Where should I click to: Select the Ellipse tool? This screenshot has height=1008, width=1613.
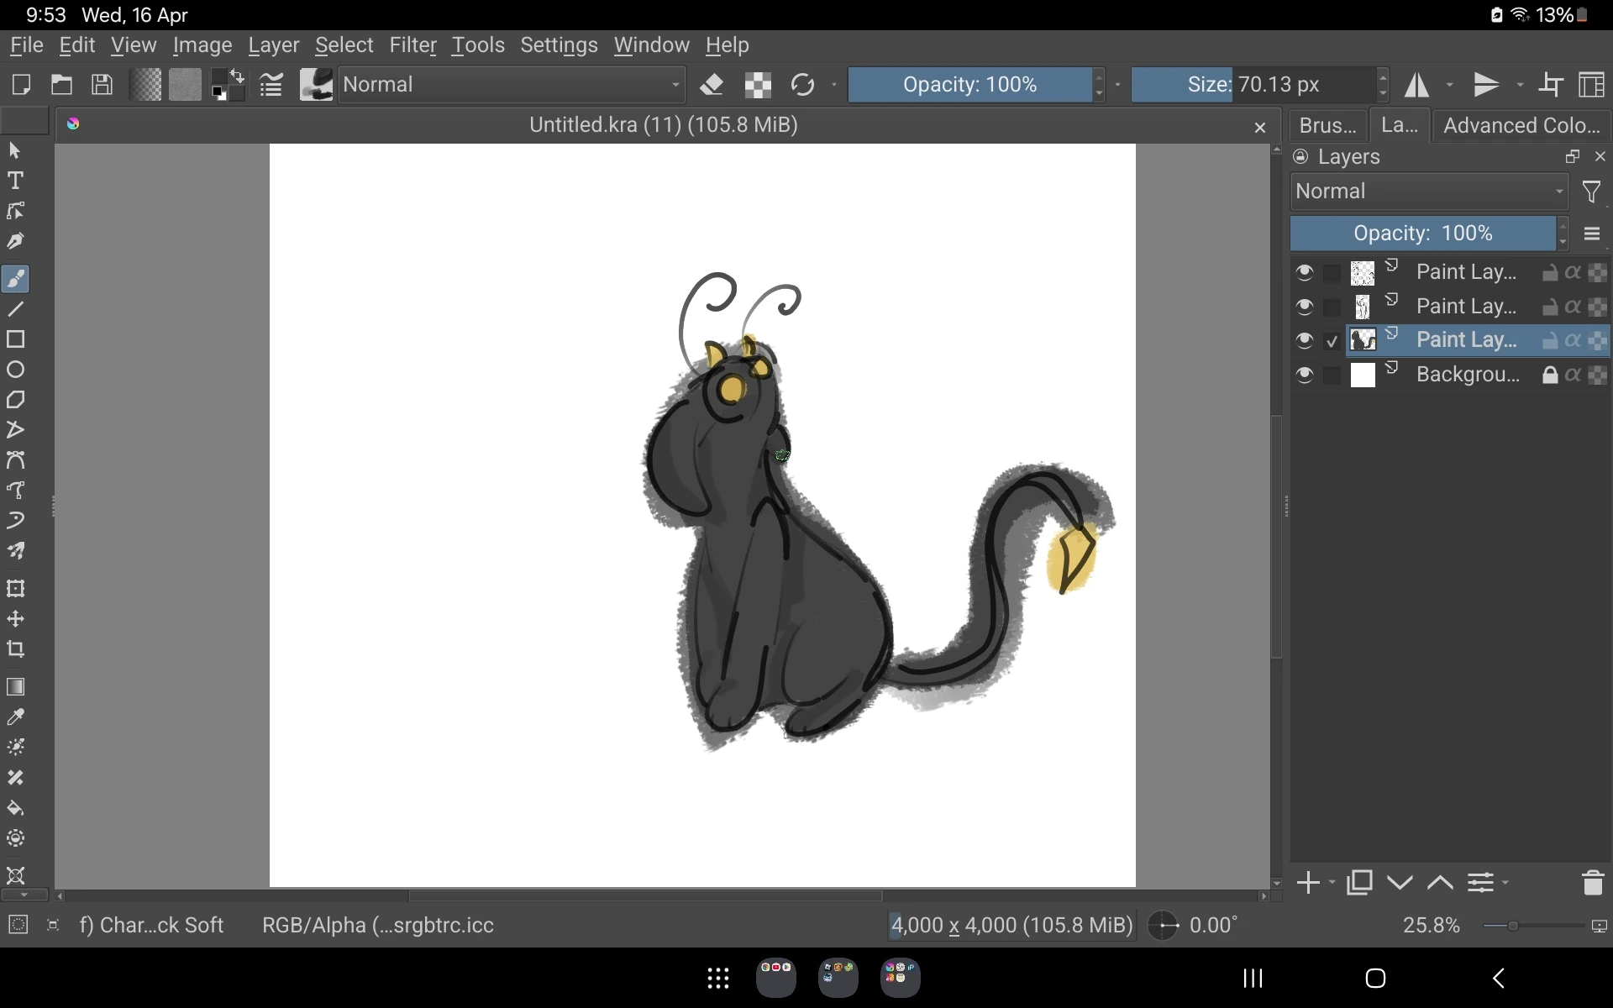pos(15,370)
